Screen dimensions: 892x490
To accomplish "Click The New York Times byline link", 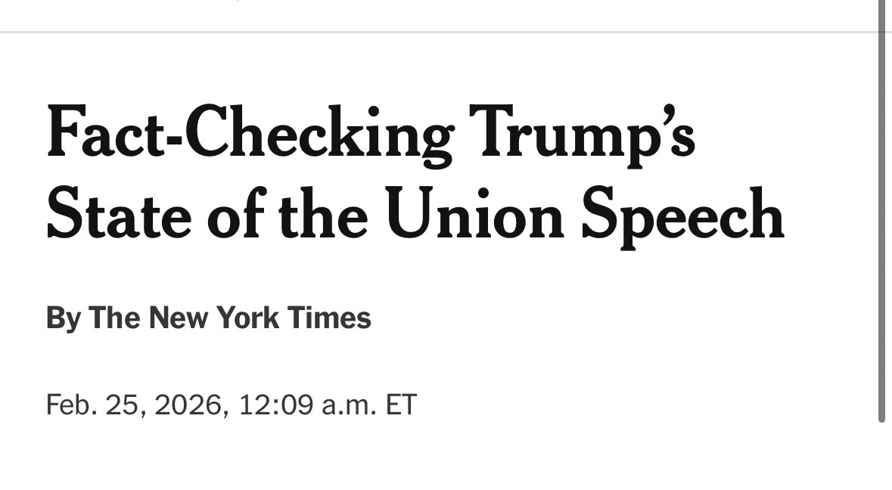I will pyautogui.click(x=230, y=318).
